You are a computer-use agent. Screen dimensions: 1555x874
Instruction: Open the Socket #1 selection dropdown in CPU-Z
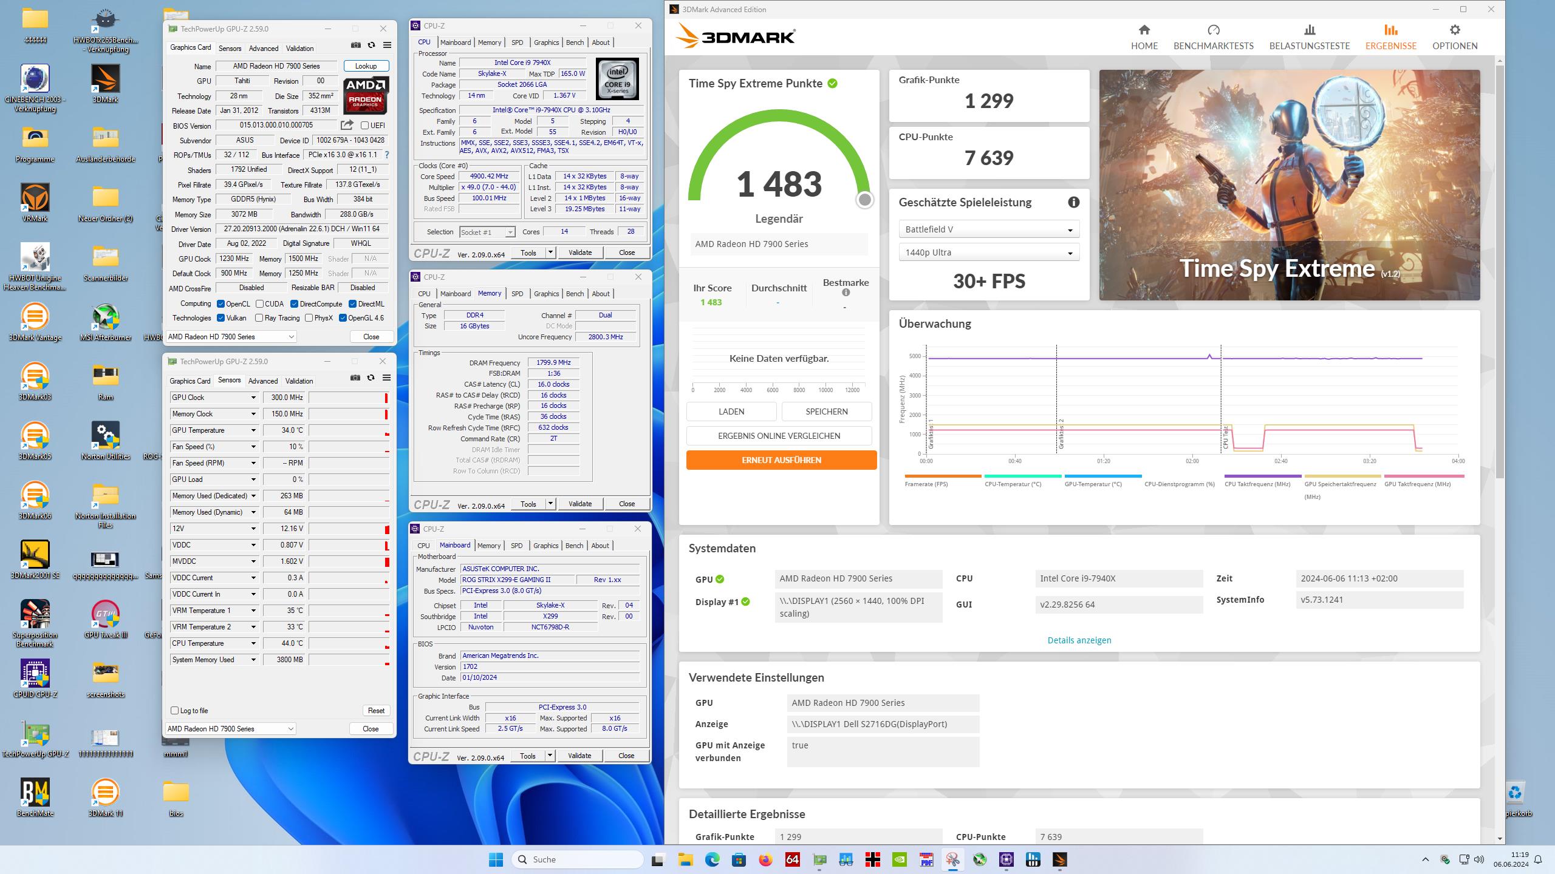[x=487, y=232]
